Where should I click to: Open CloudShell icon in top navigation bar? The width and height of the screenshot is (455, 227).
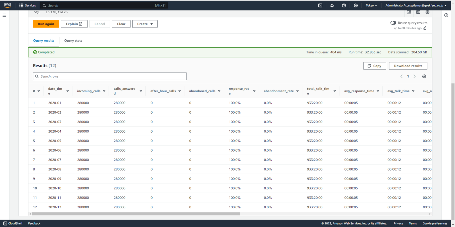click(x=320, y=5)
